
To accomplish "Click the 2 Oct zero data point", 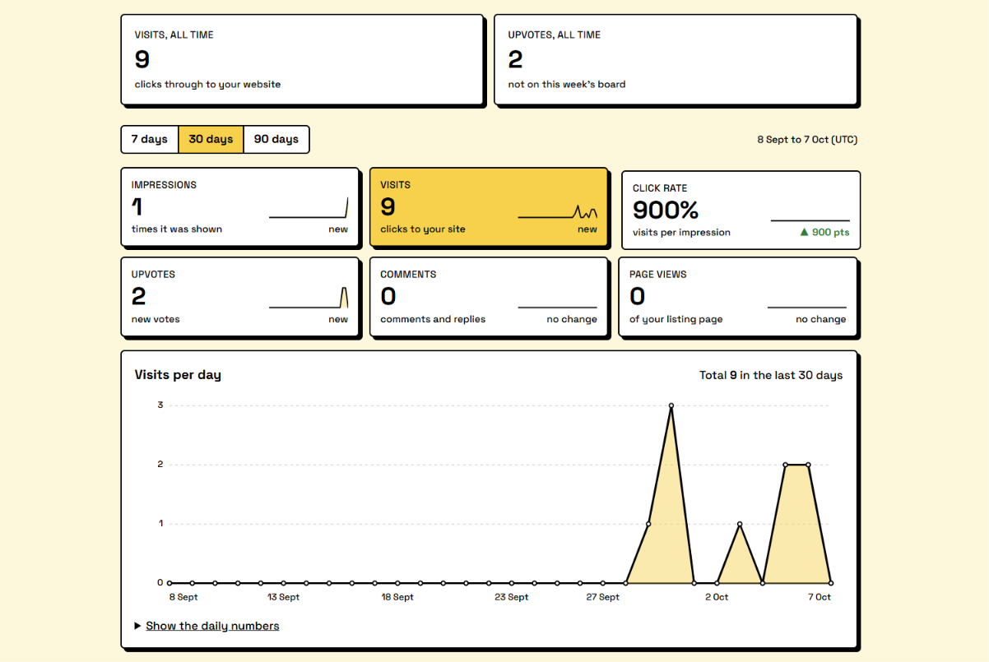I will [717, 583].
